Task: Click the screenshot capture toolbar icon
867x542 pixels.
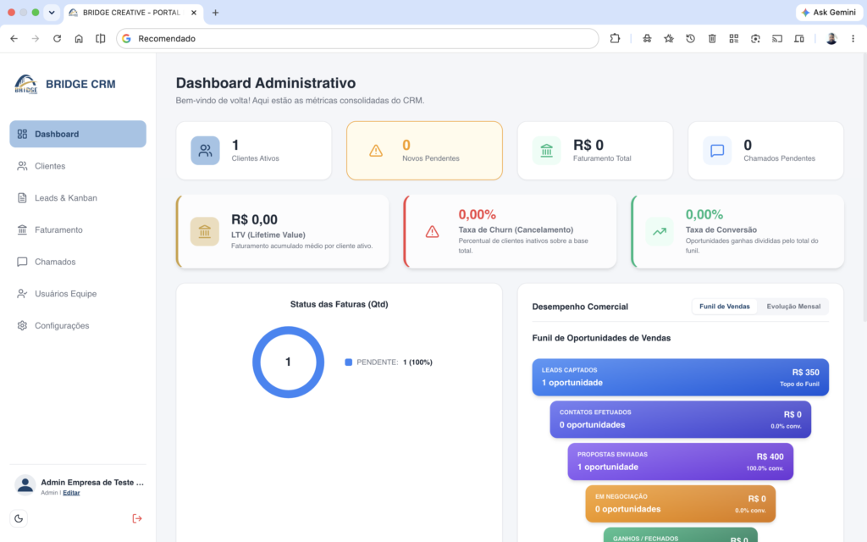Action: point(755,39)
